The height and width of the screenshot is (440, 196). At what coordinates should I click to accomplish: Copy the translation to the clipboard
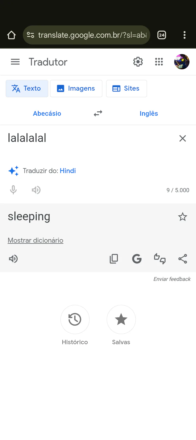(114, 258)
